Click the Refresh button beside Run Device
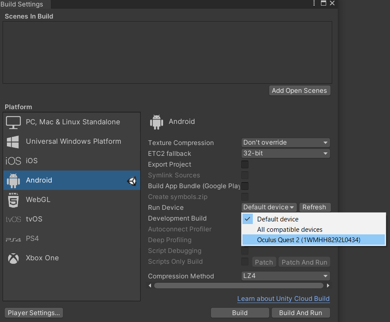Viewport: 390px width, 322px height. coord(315,207)
